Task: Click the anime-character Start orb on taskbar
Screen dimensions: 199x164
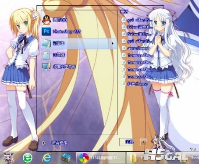Action: (x=8, y=158)
